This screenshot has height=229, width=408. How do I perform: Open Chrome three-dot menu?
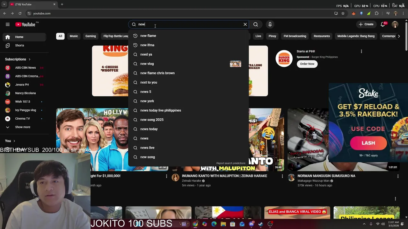[x=403, y=13]
